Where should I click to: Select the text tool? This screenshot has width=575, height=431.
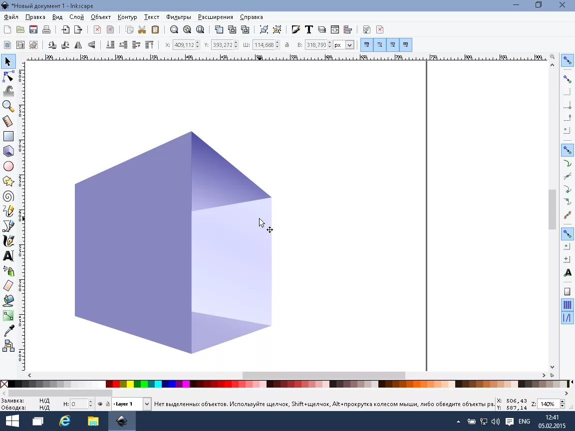[x=8, y=256]
